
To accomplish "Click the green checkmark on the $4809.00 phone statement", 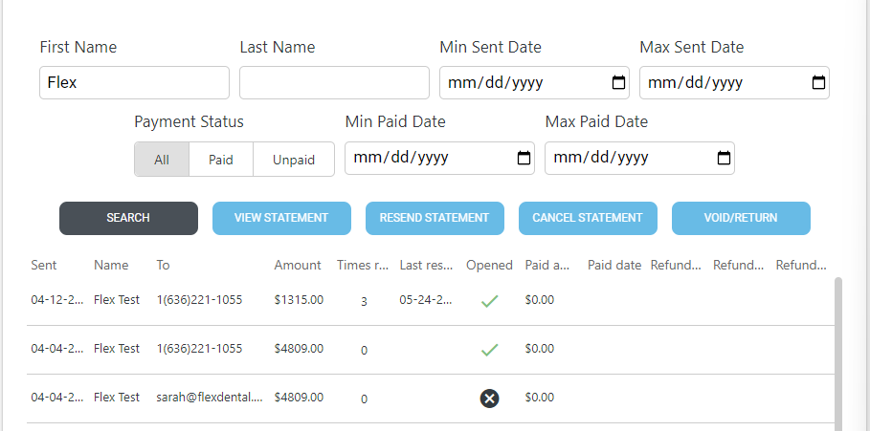I will [489, 350].
